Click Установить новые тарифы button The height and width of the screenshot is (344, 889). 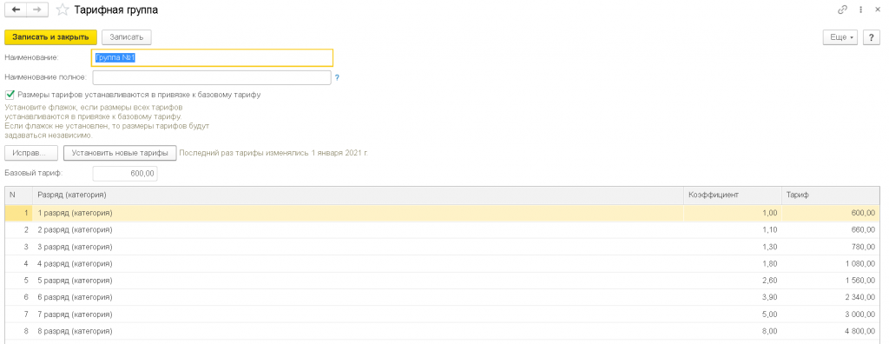pos(120,153)
